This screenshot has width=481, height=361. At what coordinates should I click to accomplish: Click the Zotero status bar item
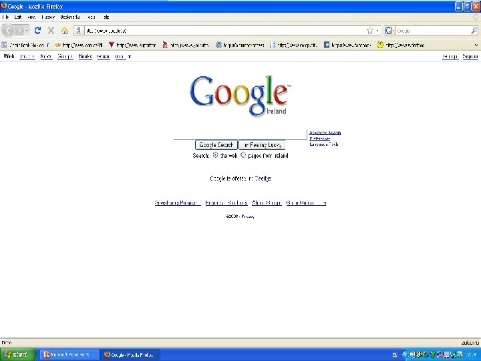click(470, 342)
